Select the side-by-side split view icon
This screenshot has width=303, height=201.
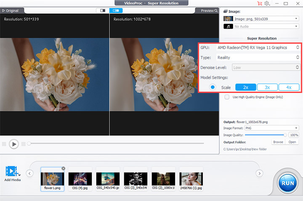coord(116,11)
